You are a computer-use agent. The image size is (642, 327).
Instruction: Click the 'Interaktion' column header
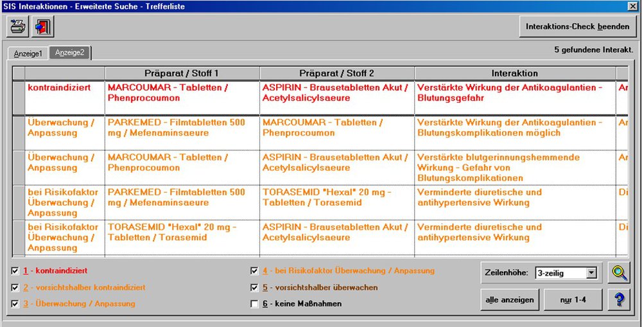pos(515,73)
